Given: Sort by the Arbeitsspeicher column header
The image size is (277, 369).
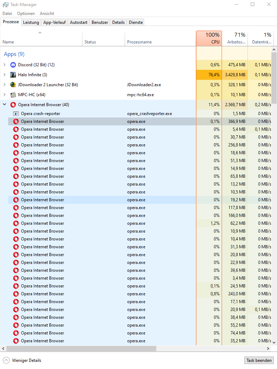Looking at the screenshot, I should point(235,38).
